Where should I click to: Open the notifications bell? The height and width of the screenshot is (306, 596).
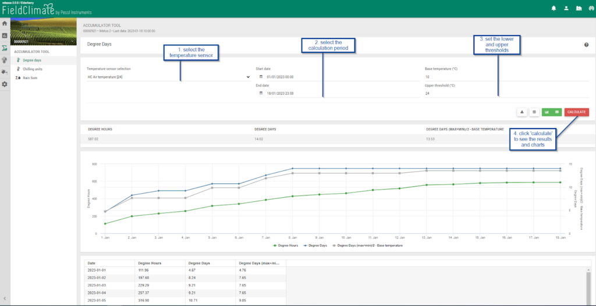(x=554, y=8)
